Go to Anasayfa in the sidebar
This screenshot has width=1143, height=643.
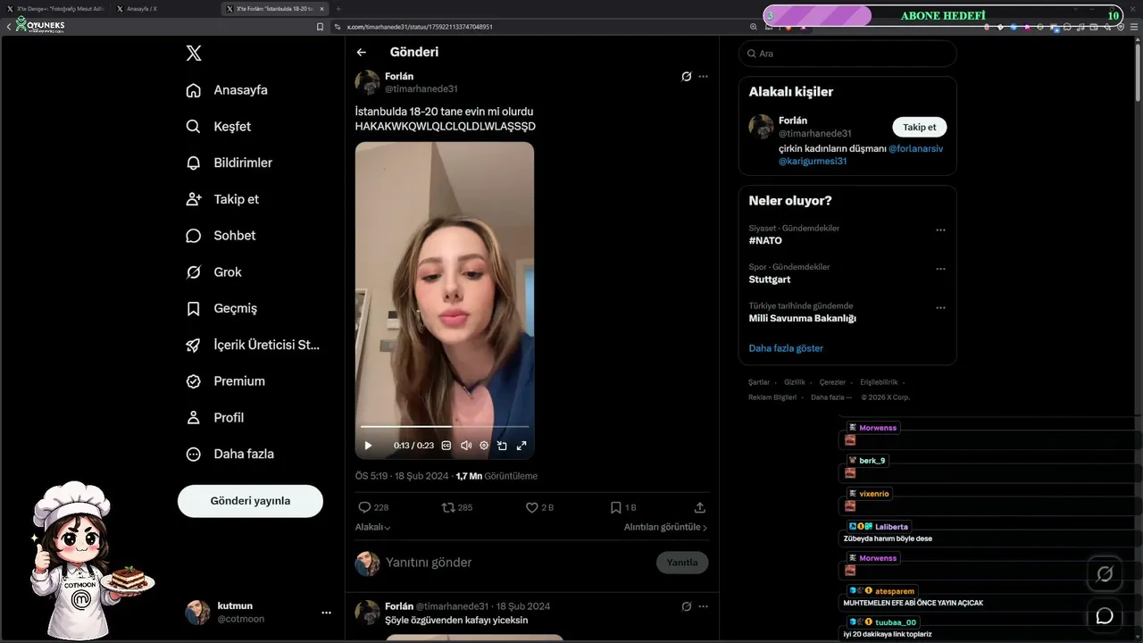(x=227, y=90)
